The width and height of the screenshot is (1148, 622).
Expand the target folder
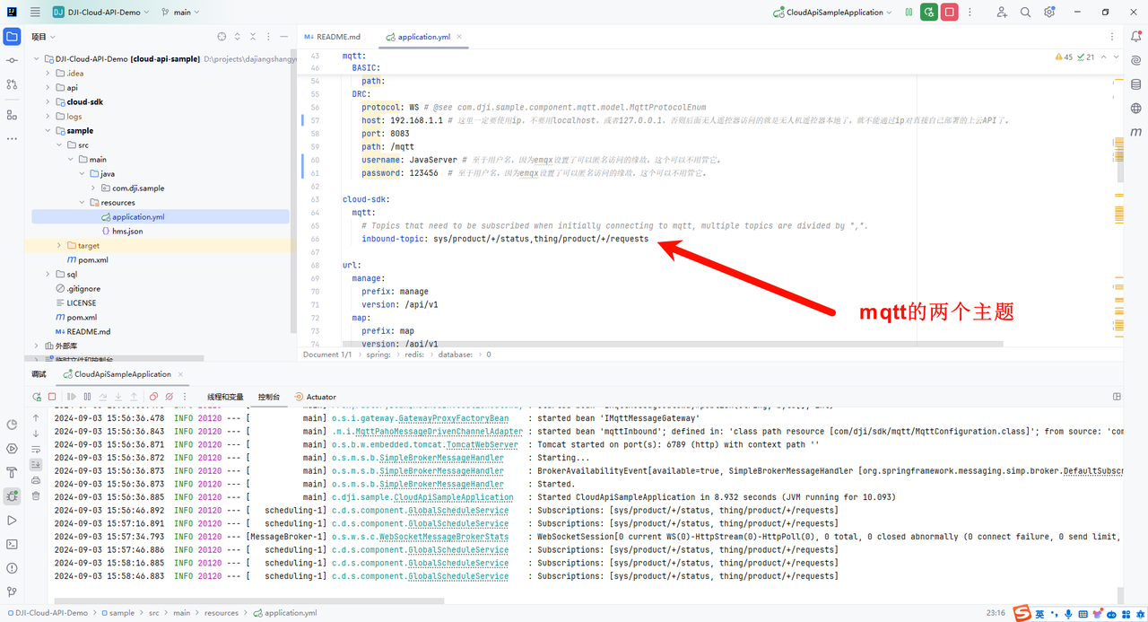click(59, 246)
